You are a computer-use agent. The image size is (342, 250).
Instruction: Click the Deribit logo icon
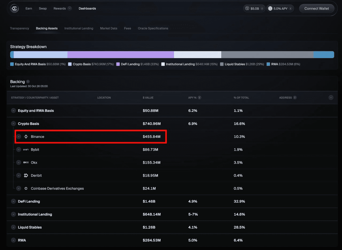point(26,176)
